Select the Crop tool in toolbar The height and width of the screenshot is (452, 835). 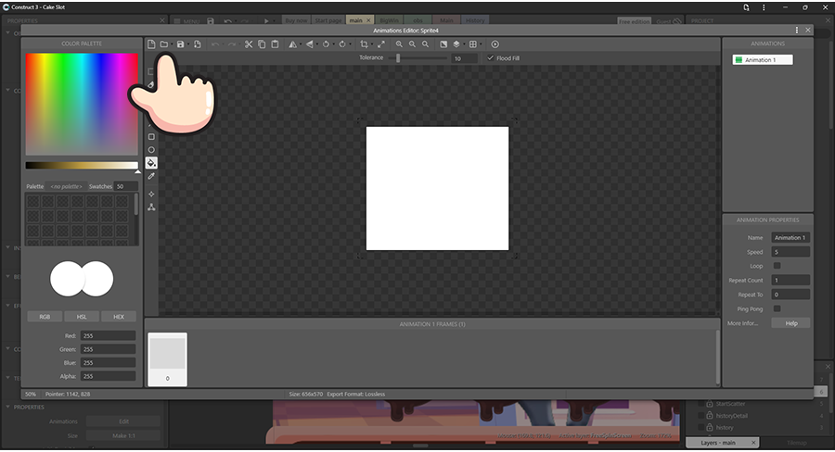364,44
